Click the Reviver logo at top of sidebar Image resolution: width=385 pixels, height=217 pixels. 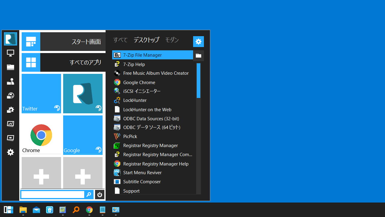[x=11, y=39]
